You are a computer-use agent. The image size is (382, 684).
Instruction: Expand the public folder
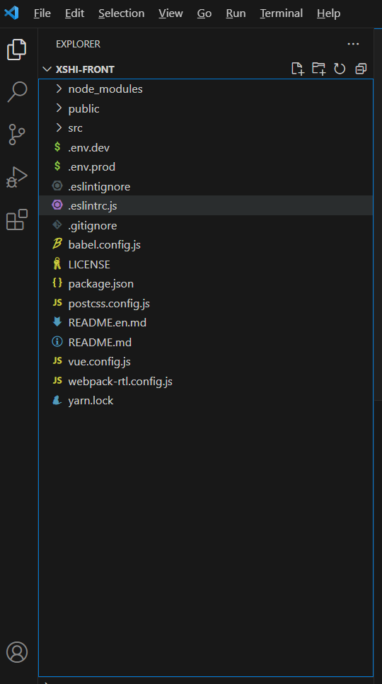pyautogui.click(x=206, y=108)
